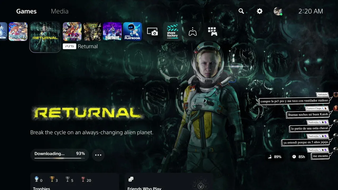338x190 pixels.
Task: Click chat message 'me encanta'
Action: coord(320,156)
